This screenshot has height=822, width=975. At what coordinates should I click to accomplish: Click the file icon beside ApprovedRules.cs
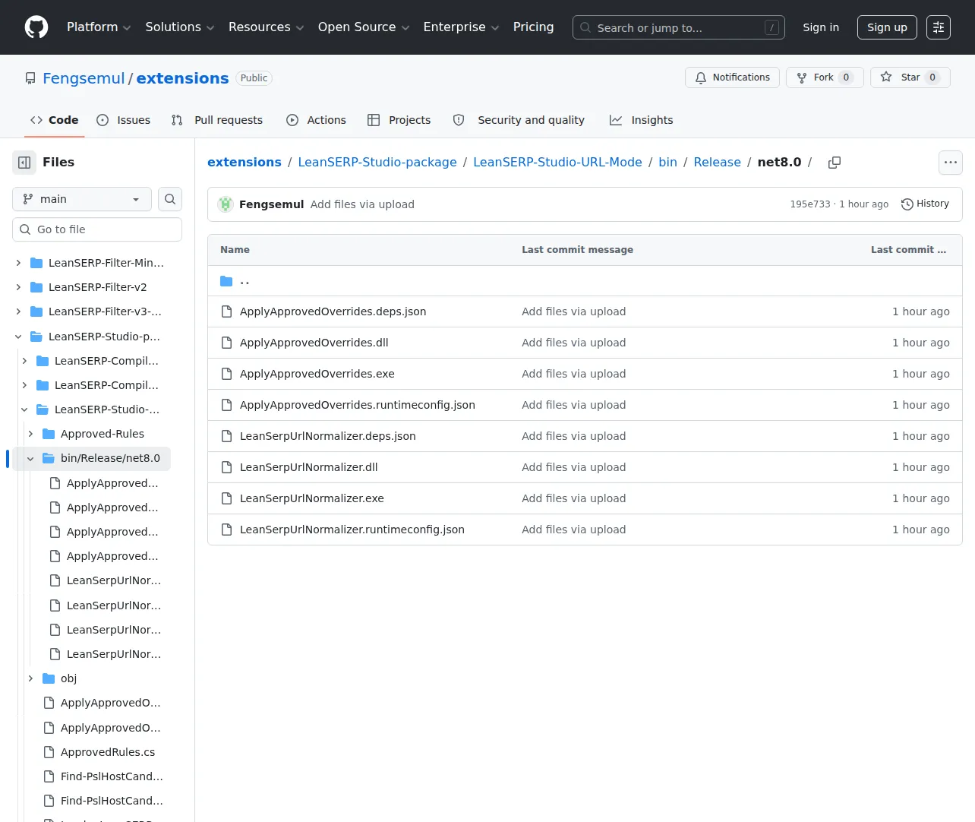point(49,752)
